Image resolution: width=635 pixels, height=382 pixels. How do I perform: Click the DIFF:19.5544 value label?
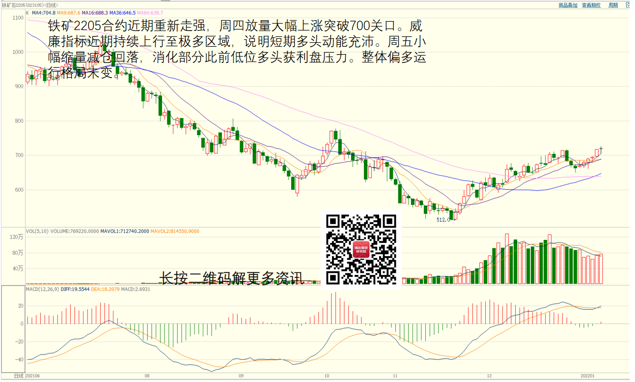tap(77, 289)
